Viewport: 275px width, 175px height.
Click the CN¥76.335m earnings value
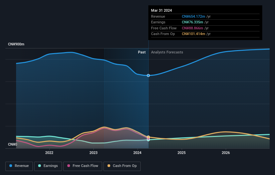(x=192, y=22)
